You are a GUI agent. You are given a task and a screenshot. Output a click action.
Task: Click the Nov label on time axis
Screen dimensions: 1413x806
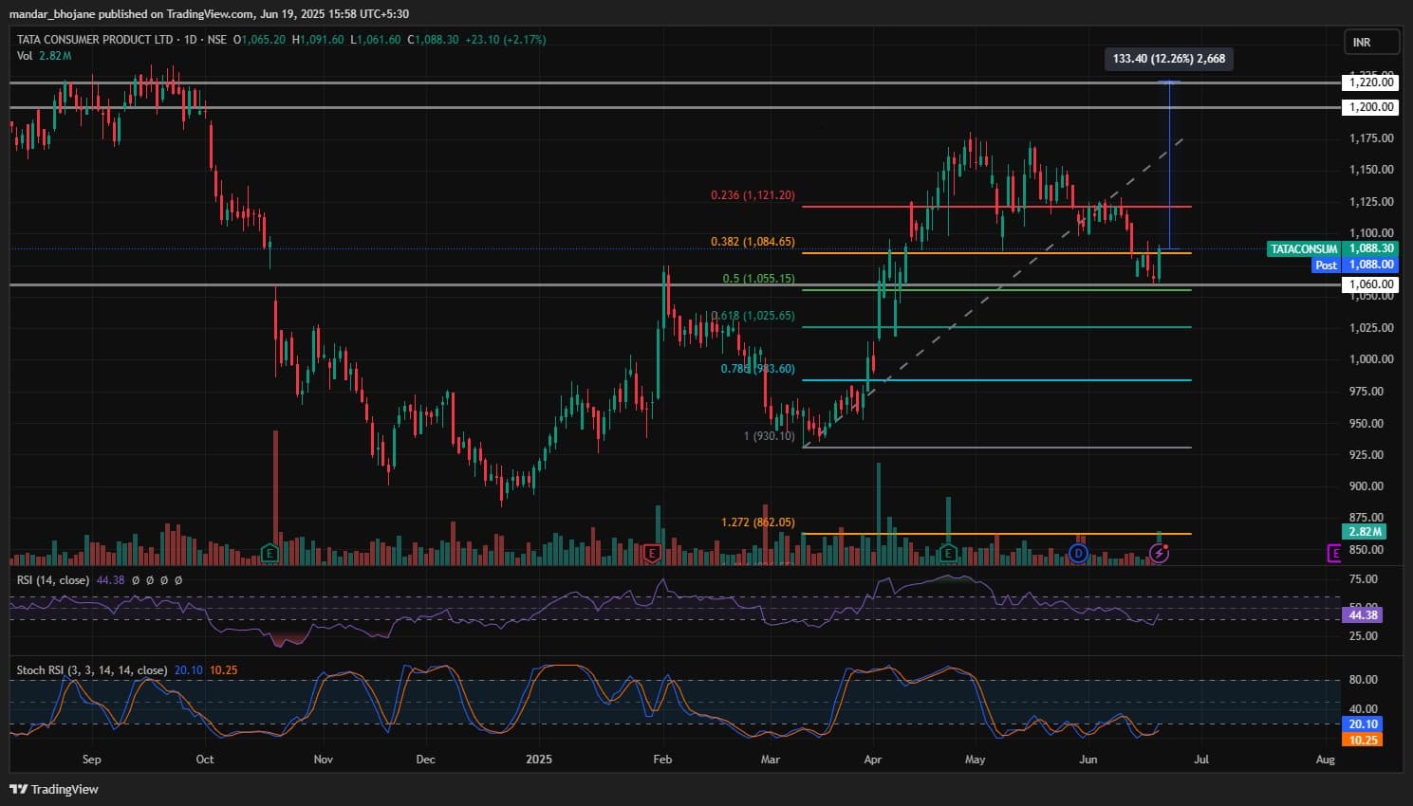[324, 760]
